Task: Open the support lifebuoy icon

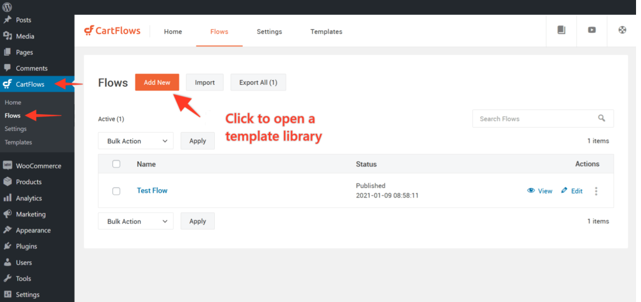Action: [x=622, y=30]
